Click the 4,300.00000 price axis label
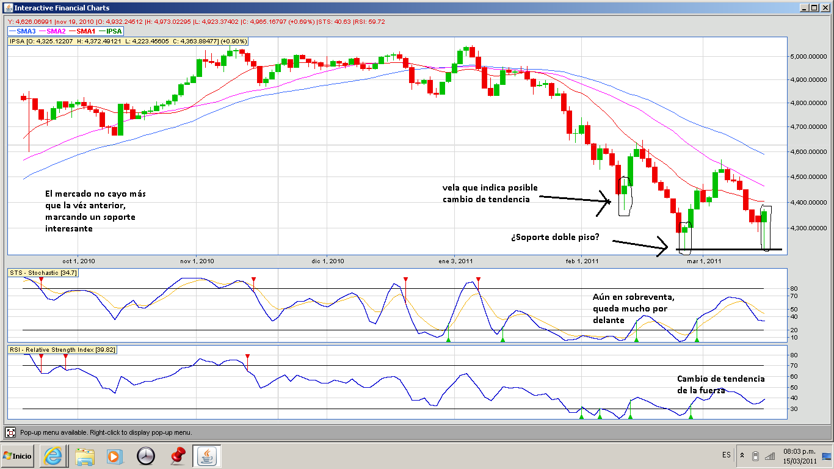Viewport: 834px width, 469px height. pyautogui.click(x=808, y=228)
